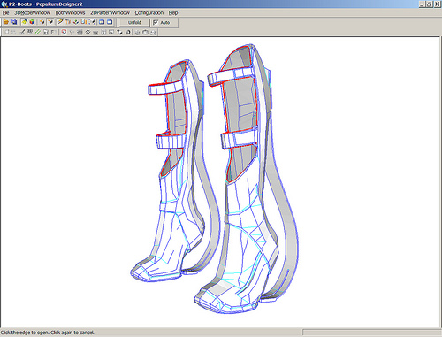
Task: Open the File menu
Action: click(x=6, y=13)
